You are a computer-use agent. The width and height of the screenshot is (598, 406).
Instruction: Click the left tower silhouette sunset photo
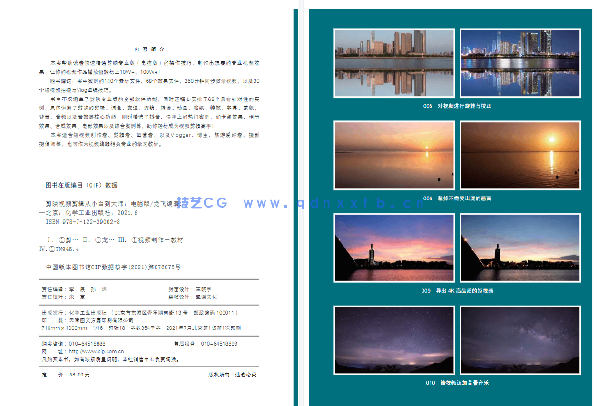(x=394, y=247)
